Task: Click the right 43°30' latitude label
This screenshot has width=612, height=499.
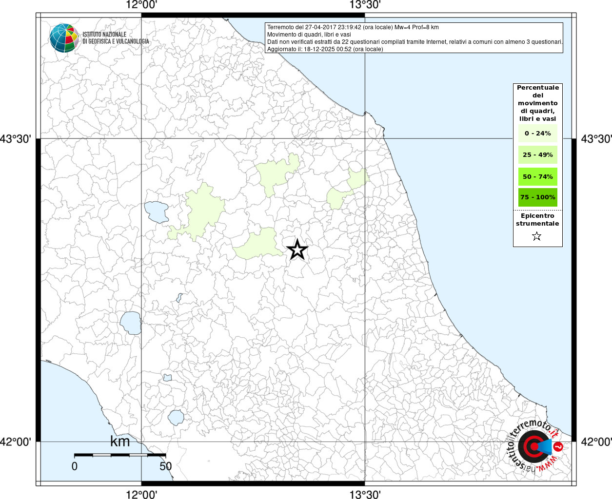Action: point(595,139)
